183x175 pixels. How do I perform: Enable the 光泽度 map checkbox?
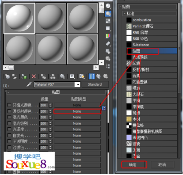click(9, 129)
